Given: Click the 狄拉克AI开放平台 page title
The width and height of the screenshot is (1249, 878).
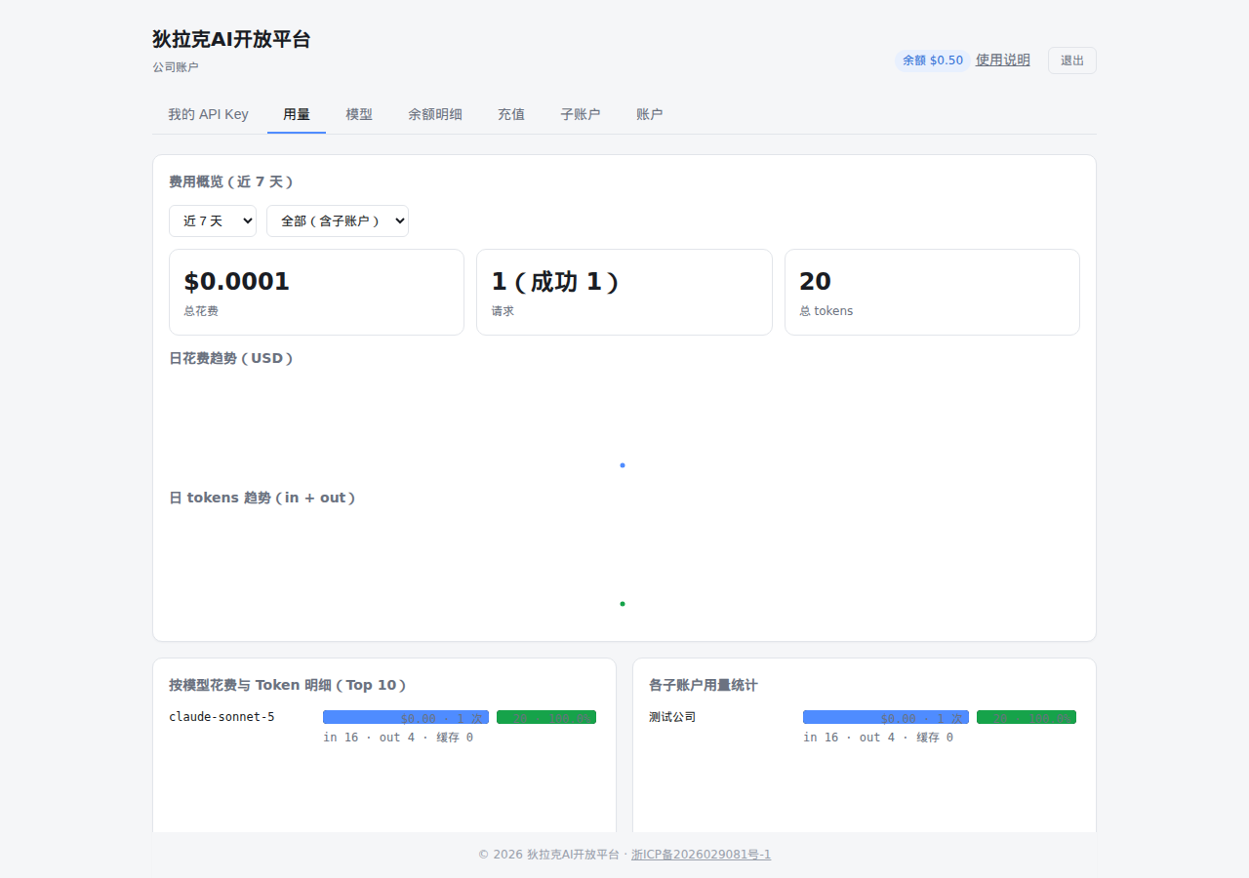Looking at the screenshot, I should pyautogui.click(x=231, y=39).
